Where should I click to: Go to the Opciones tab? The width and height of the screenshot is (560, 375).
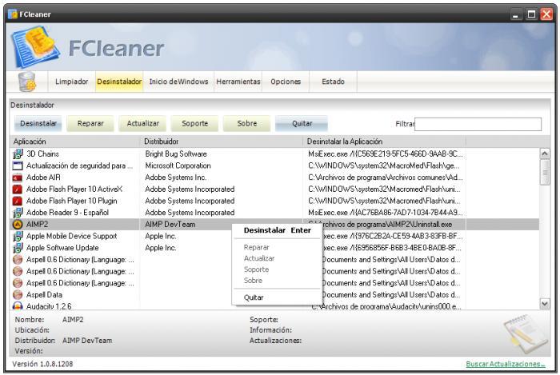(286, 82)
